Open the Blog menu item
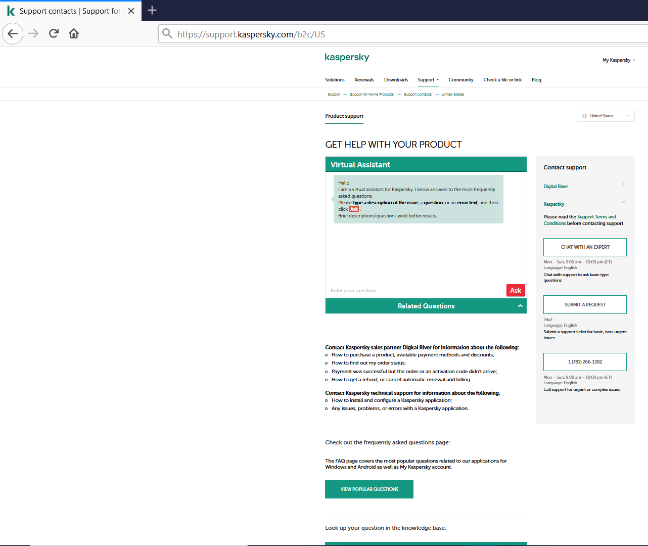 click(x=536, y=80)
